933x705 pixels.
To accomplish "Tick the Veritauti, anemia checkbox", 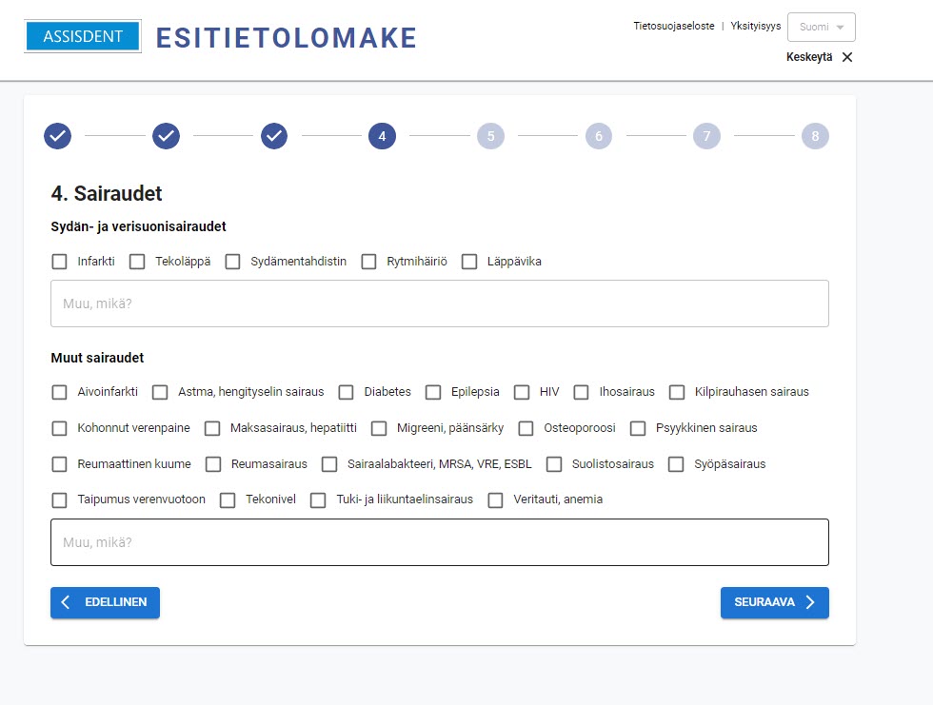I will [496, 499].
